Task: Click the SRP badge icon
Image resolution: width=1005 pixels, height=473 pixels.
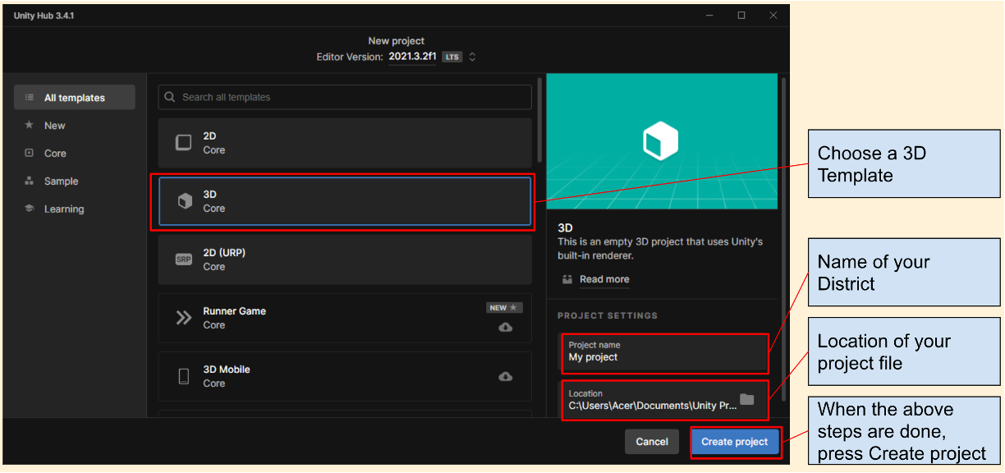Action: (x=184, y=259)
